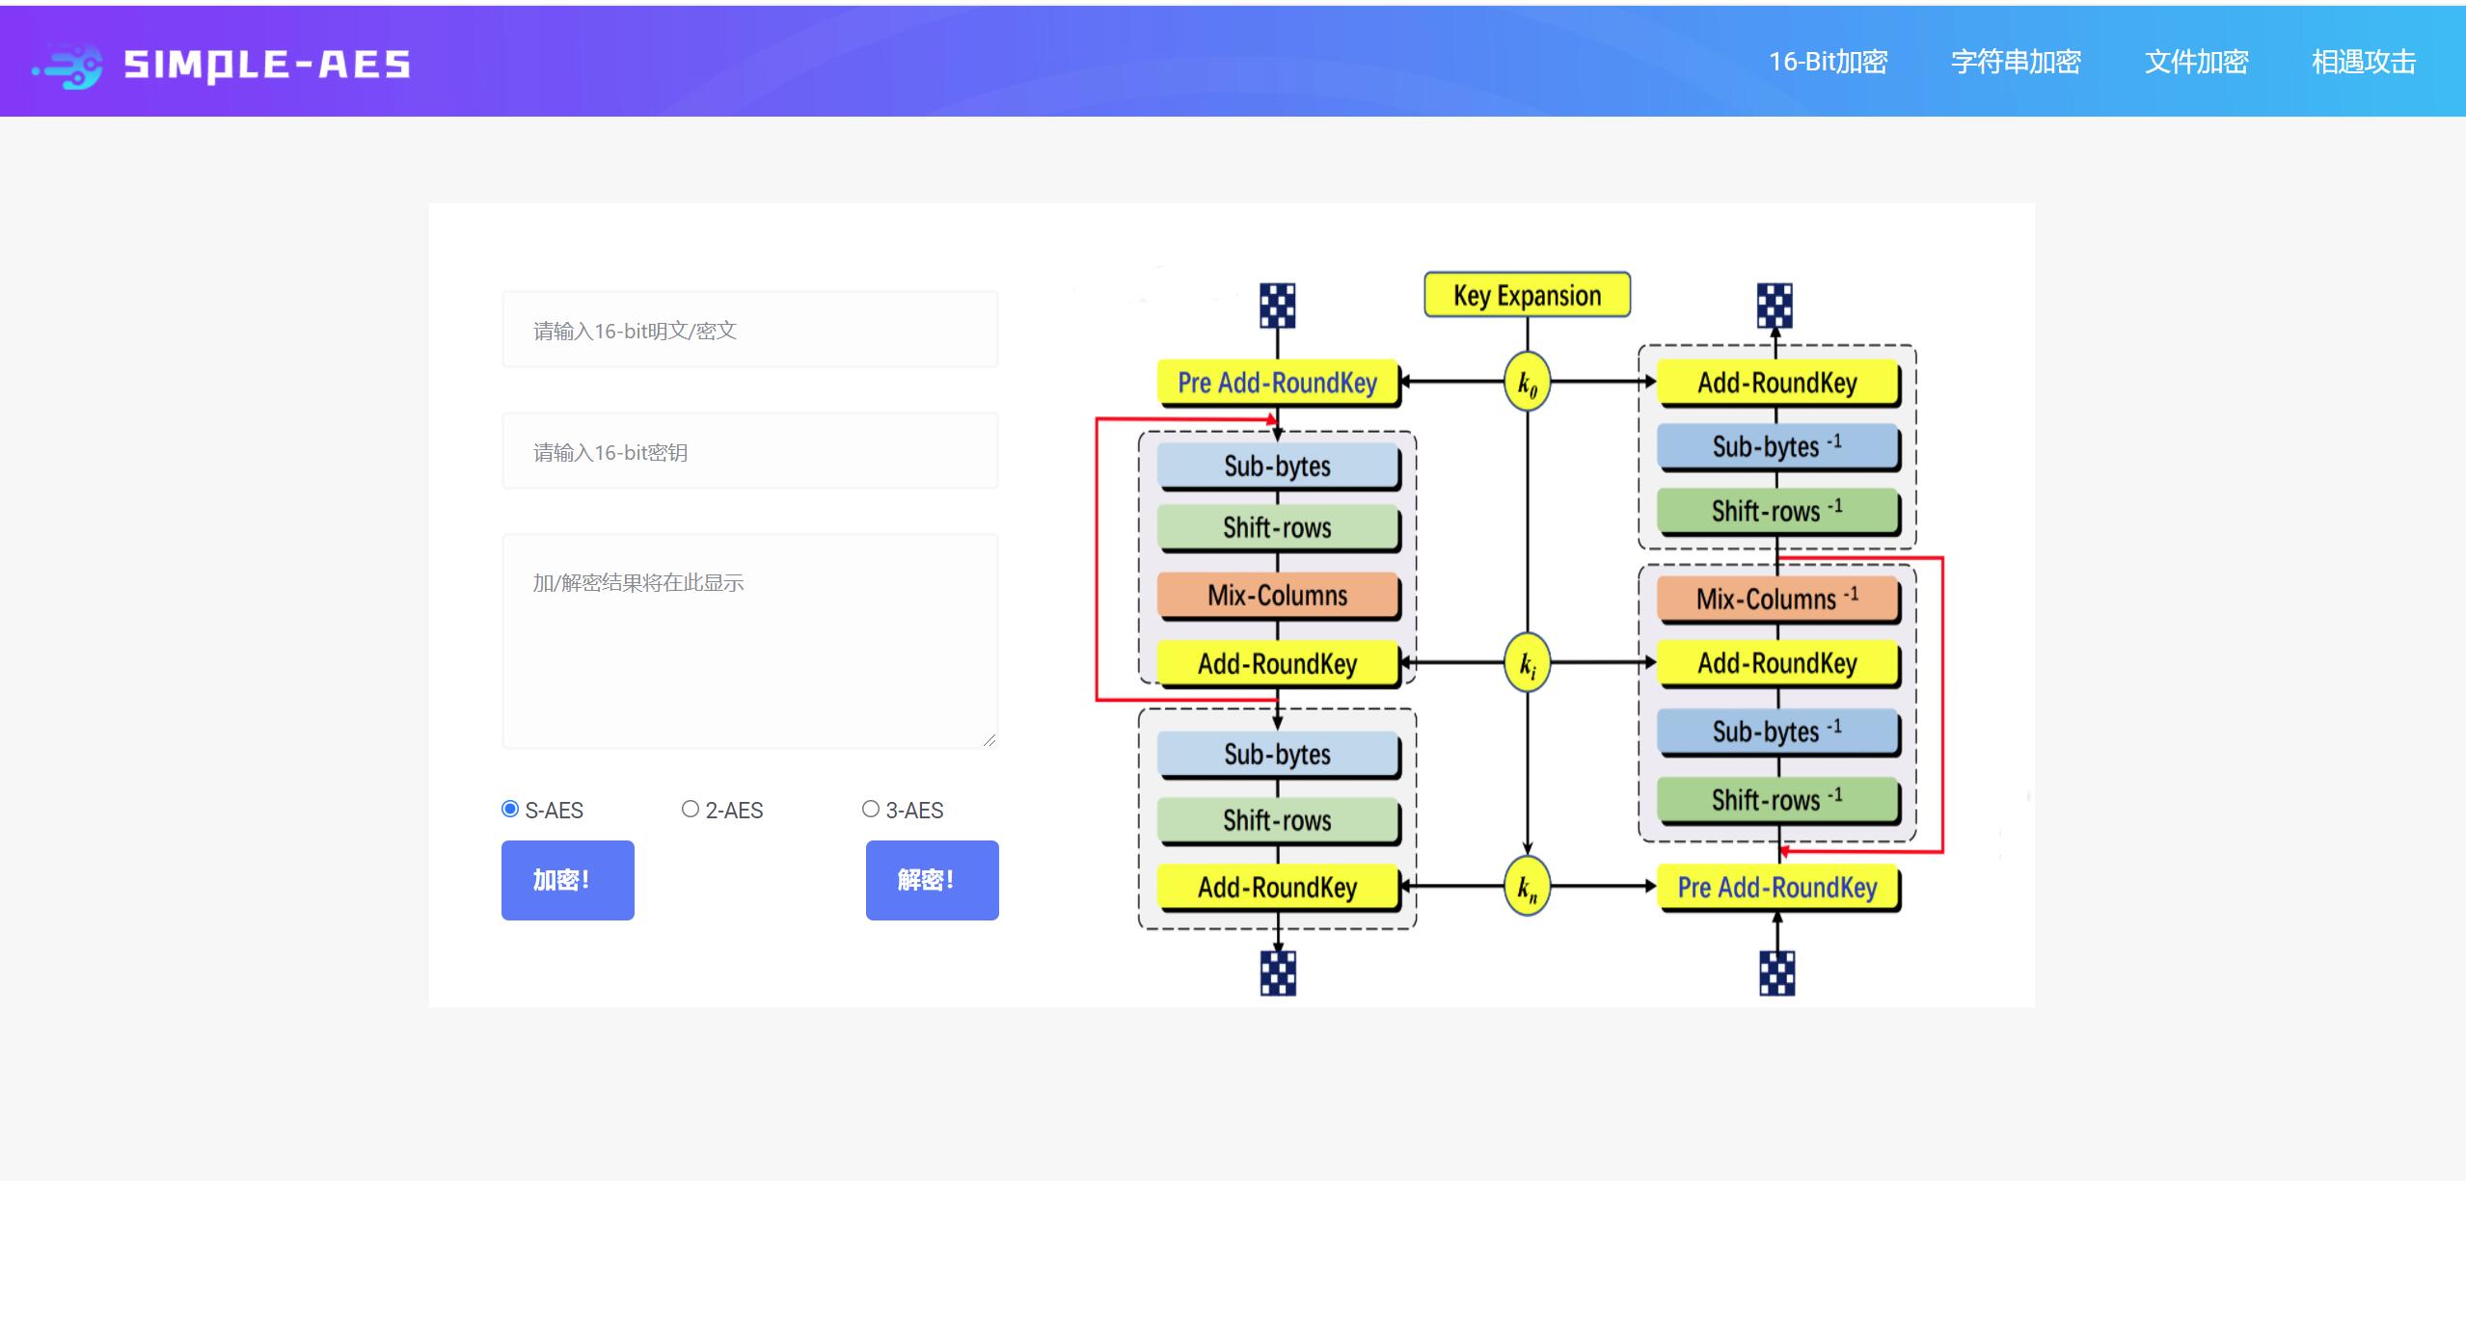Screen dimensions: 2466x1333
Task: Click the Key Expansion box in diagram
Action: pyautogui.click(x=1527, y=295)
